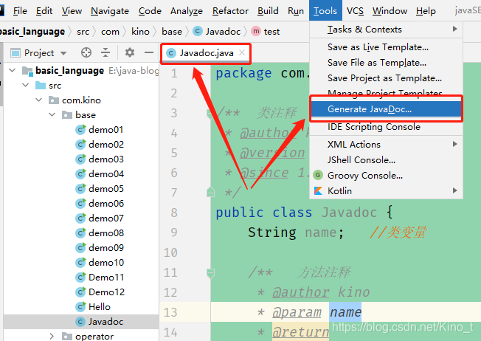The height and width of the screenshot is (341, 481).
Task: Click src breadcrumb
Action: 83,32
